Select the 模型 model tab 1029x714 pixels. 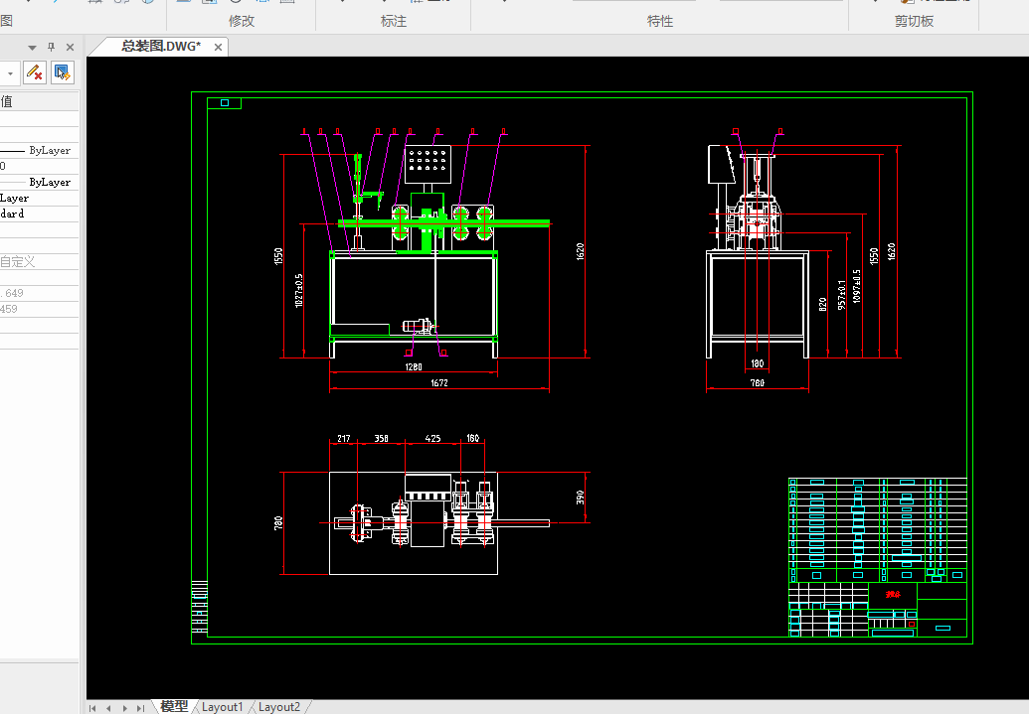pos(174,706)
